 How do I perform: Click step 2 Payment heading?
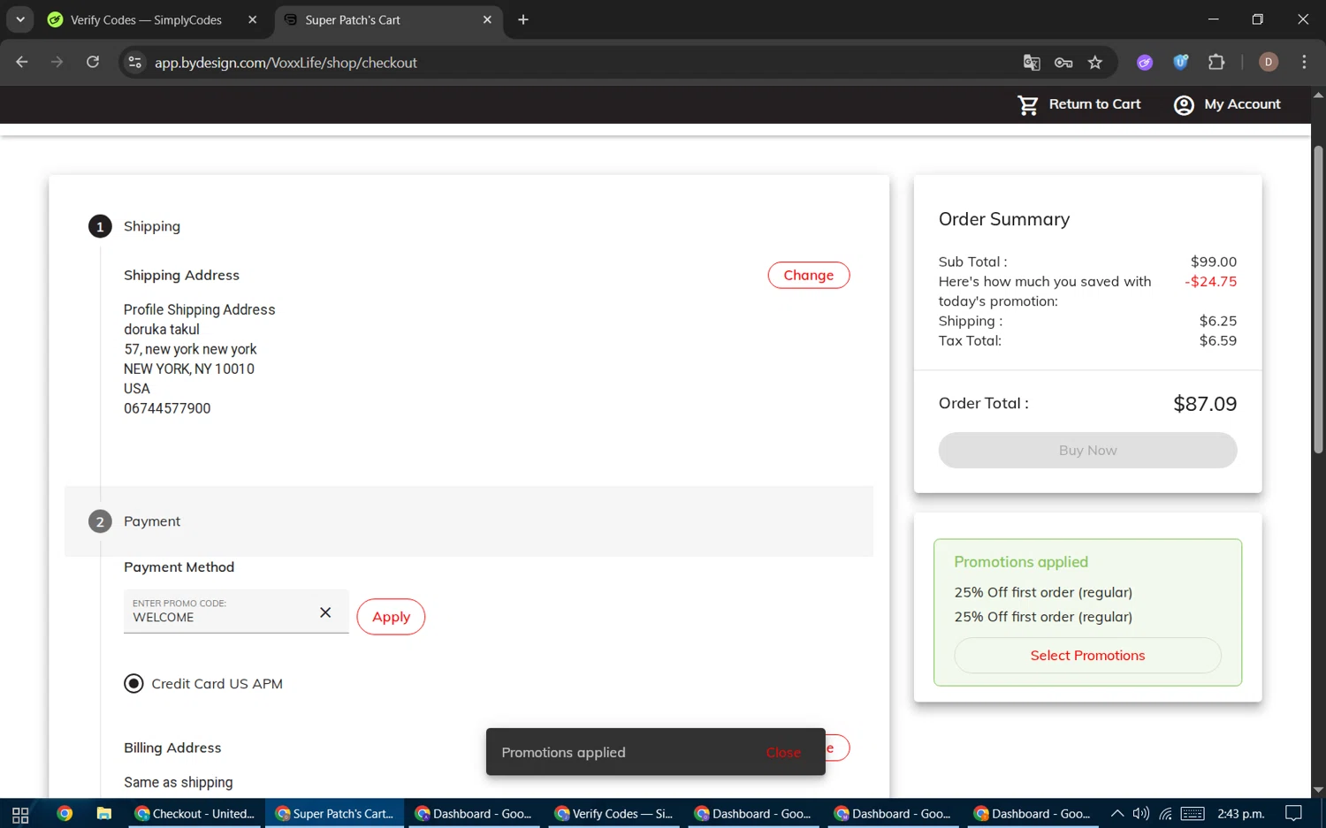[x=152, y=521]
